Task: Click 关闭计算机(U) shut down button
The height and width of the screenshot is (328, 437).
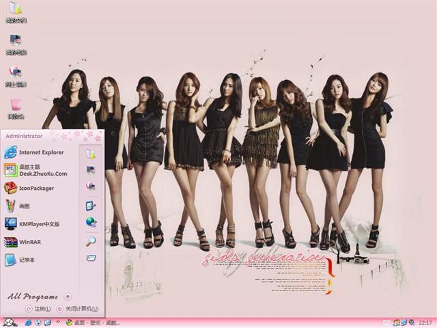Action: coord(78,309)
